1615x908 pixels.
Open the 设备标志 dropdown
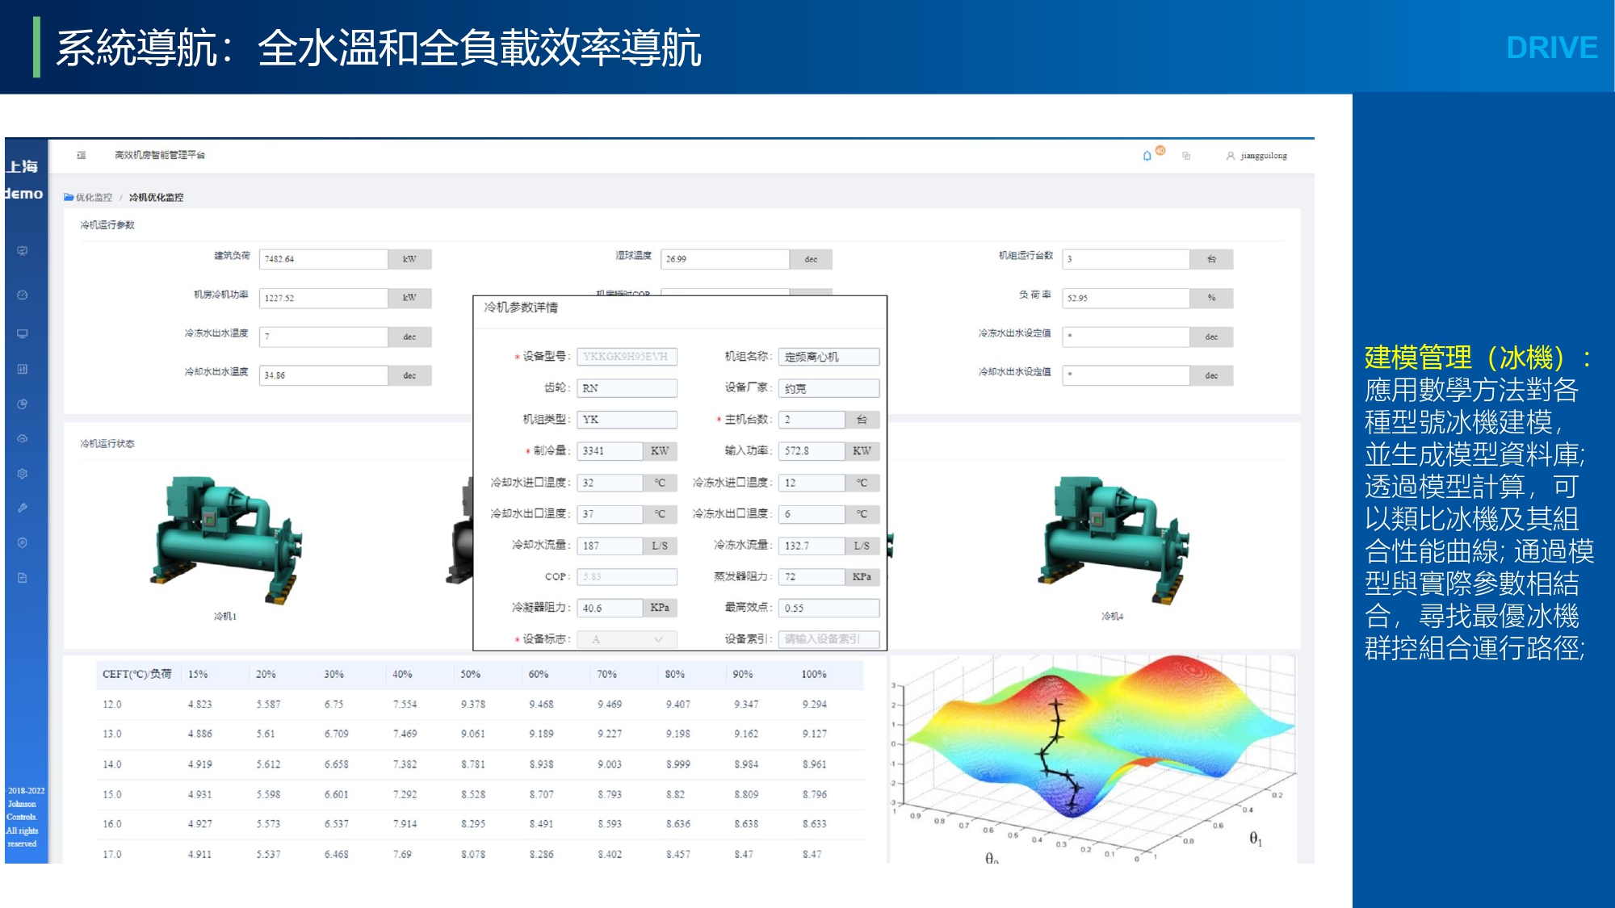point(627,639)
